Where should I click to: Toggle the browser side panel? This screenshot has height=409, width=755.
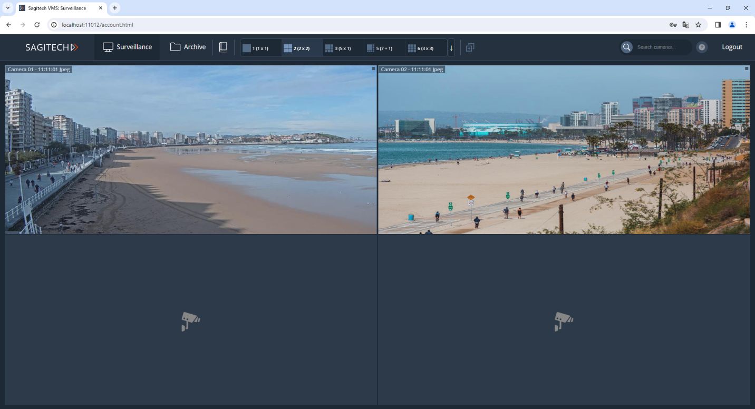[x=718, y=25]
